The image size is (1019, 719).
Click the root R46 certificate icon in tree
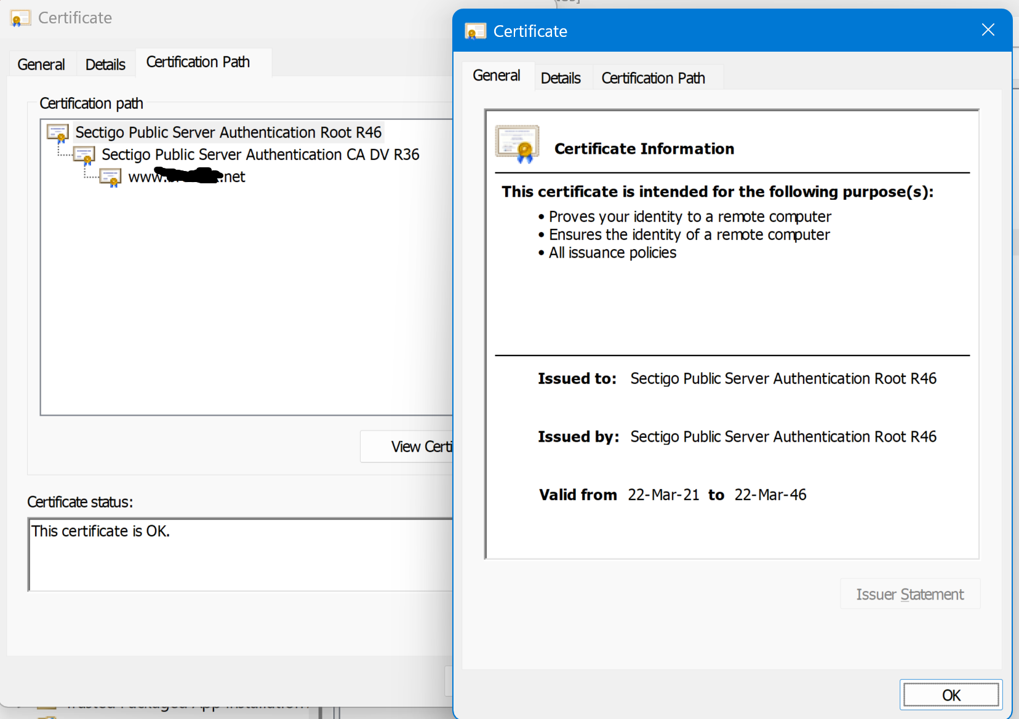coord(58,133)
